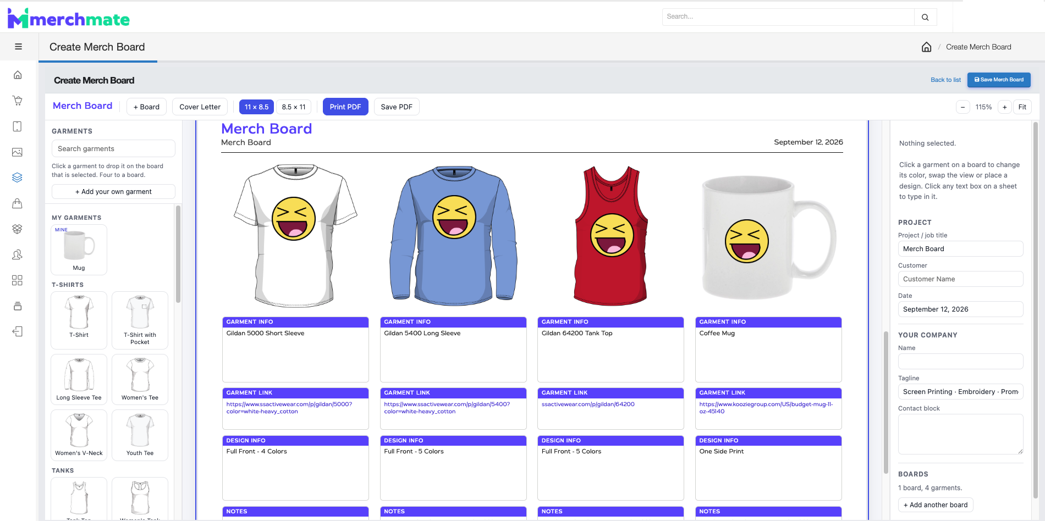Click the Tagline field

(x=960, y=391)
